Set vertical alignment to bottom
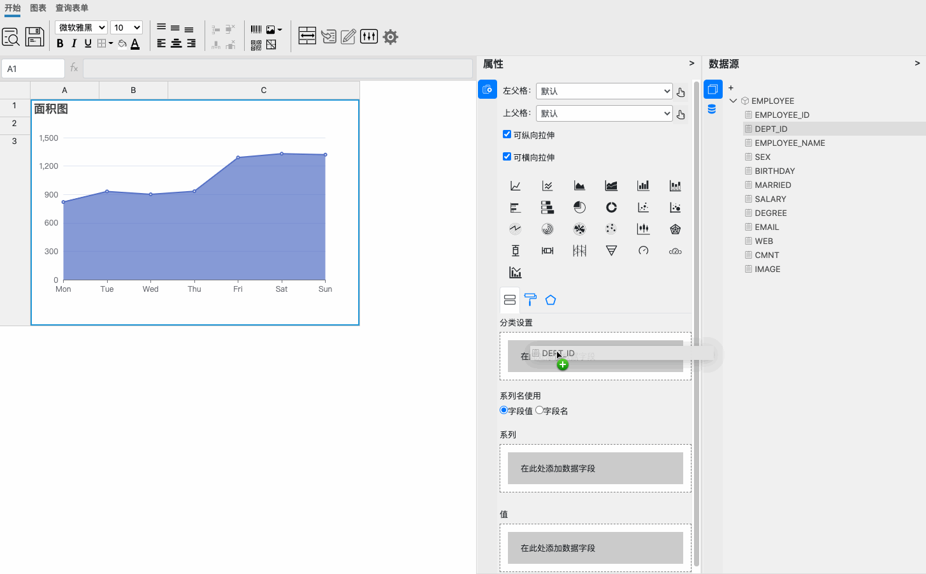This screenshot has height=574, width=926. 189,29
